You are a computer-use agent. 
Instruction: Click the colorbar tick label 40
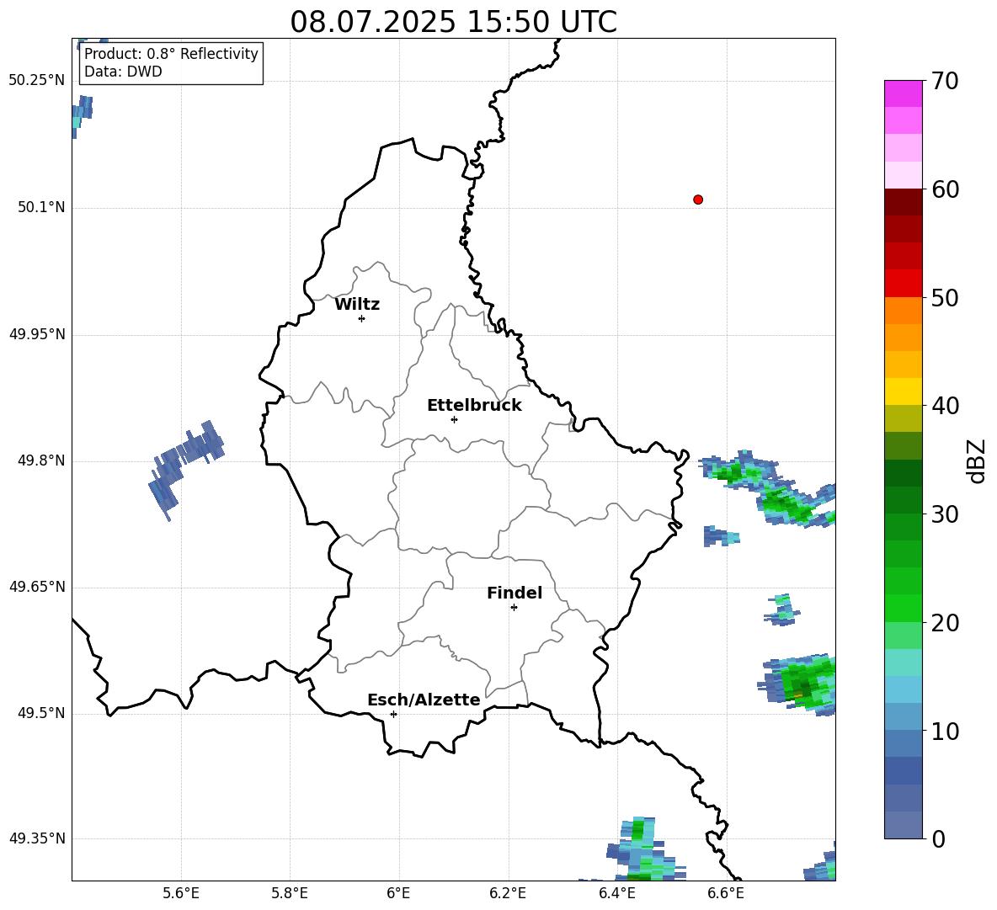click(x=945, y=406)
